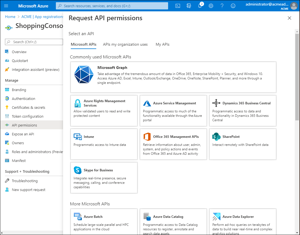Switch to the My APIs tab
Viewport: 300px width, 235px height.
[x=162, y=44]
